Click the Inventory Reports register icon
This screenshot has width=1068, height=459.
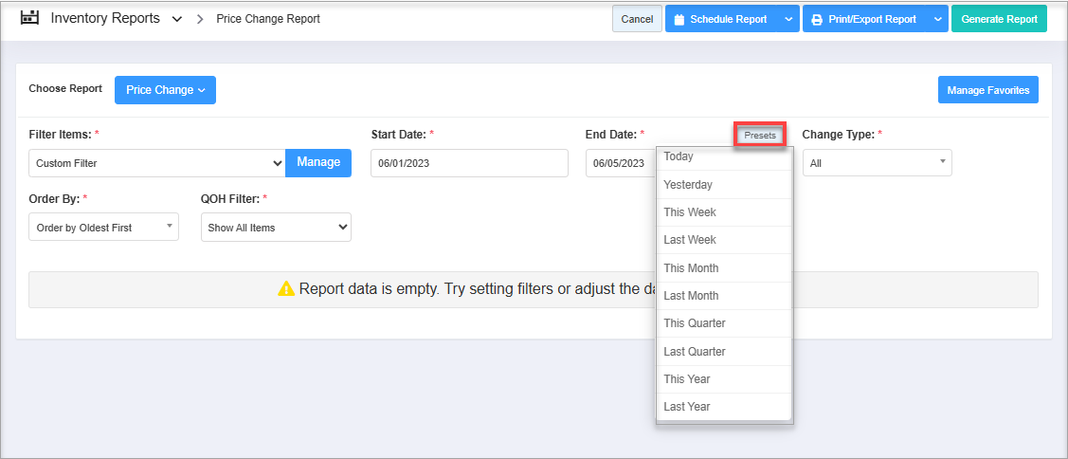coord(29,18)
